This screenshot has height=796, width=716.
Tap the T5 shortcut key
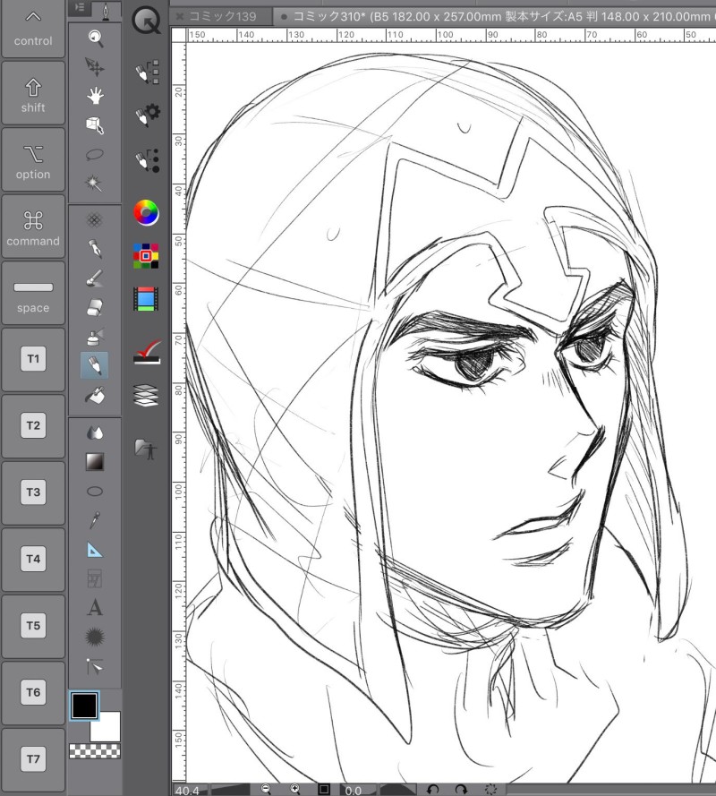(x=33, y=626)
